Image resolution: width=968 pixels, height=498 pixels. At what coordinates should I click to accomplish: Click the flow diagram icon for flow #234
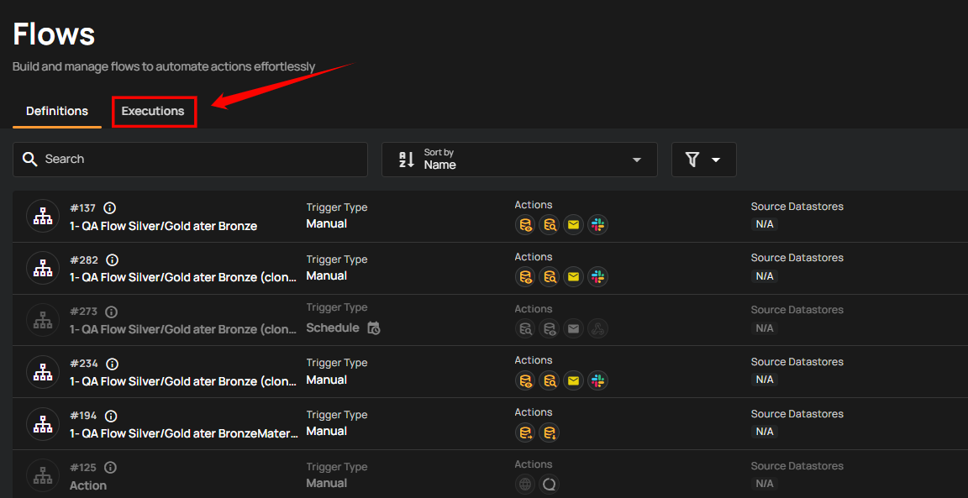43,372
